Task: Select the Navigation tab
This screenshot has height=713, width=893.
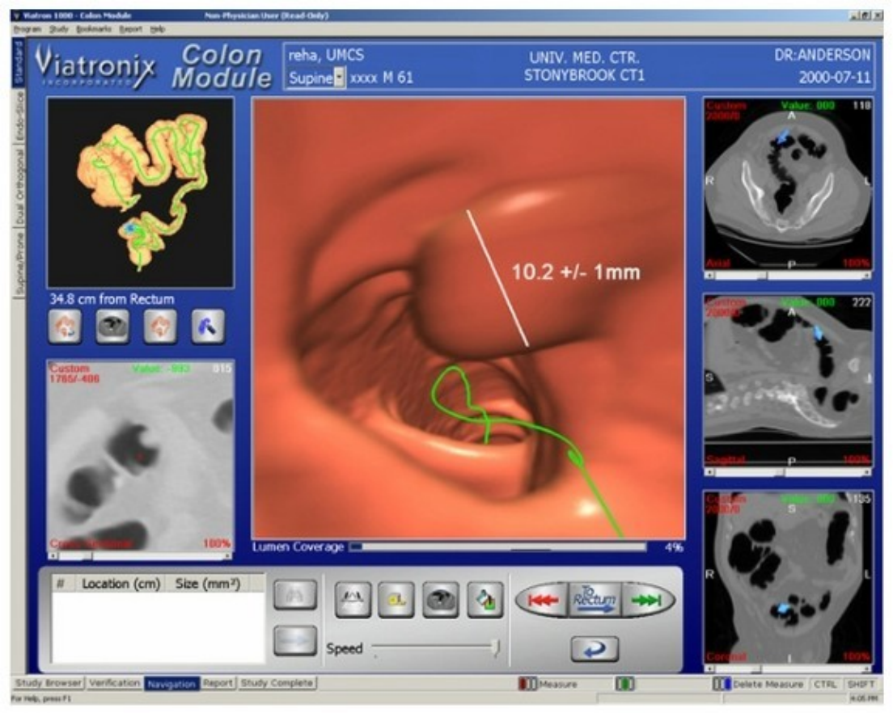Action: tap(171, 683)
